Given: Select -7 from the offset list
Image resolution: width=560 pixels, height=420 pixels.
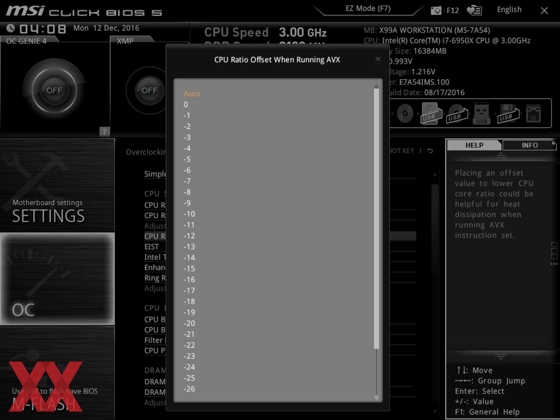Looking at the screenshot, I should (187, 181).
